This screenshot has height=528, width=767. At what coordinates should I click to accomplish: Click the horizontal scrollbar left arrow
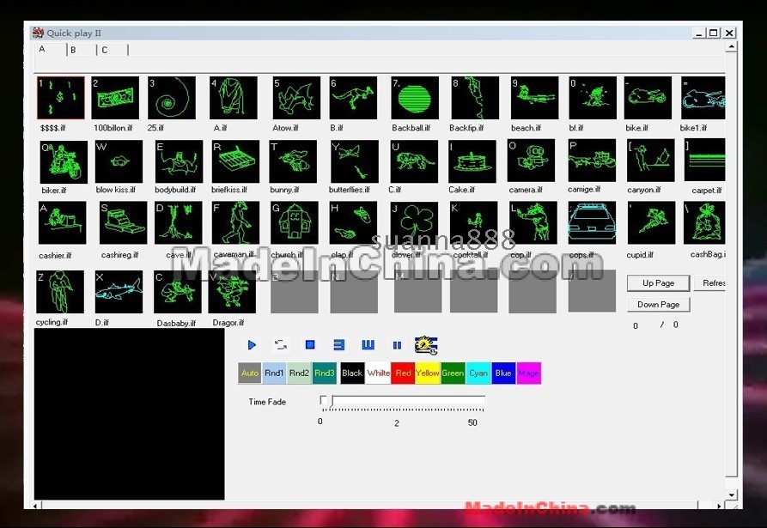click(37, 506)
